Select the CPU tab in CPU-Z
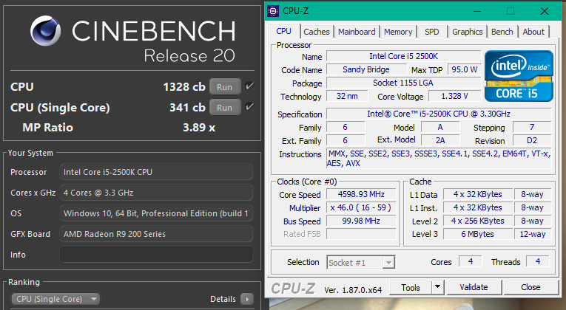The height and width of the screenshot is (310, 566). coord(283,31)
